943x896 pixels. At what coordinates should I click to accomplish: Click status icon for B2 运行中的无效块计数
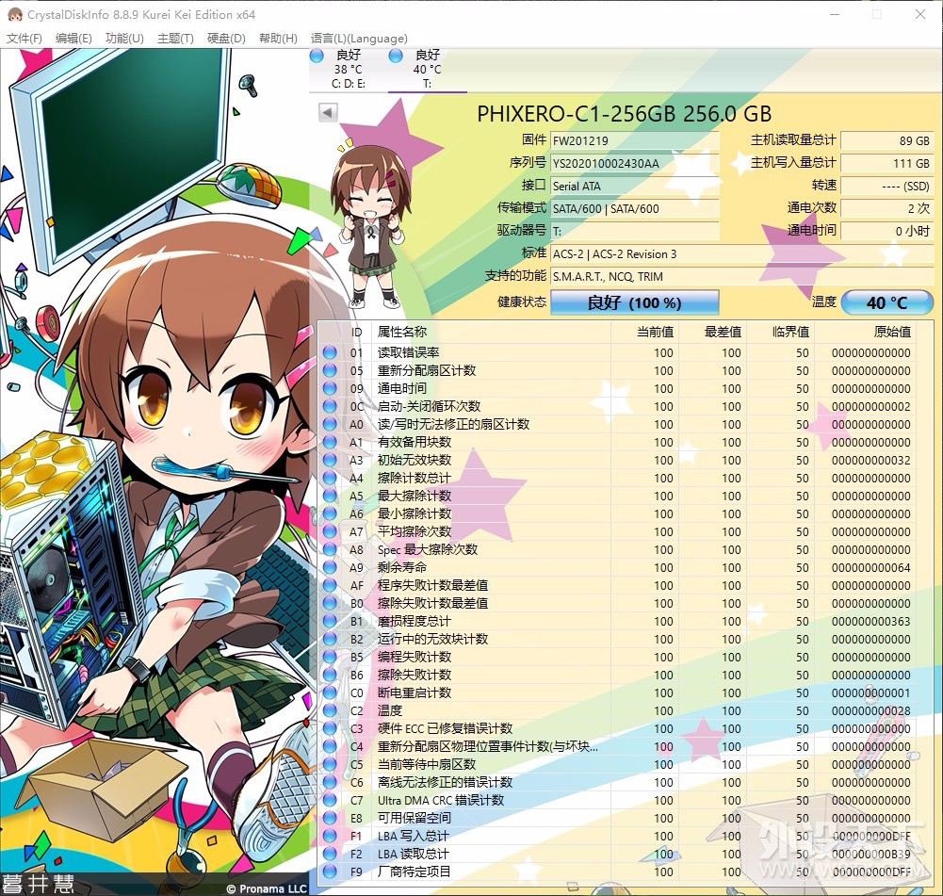[330, 639]
